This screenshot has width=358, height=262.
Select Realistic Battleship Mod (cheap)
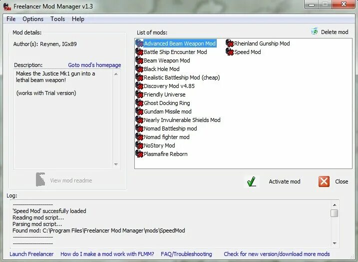coord(182,77)
